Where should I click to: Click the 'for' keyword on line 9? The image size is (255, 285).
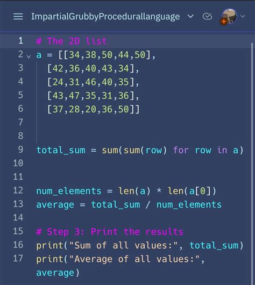(181, 150)
